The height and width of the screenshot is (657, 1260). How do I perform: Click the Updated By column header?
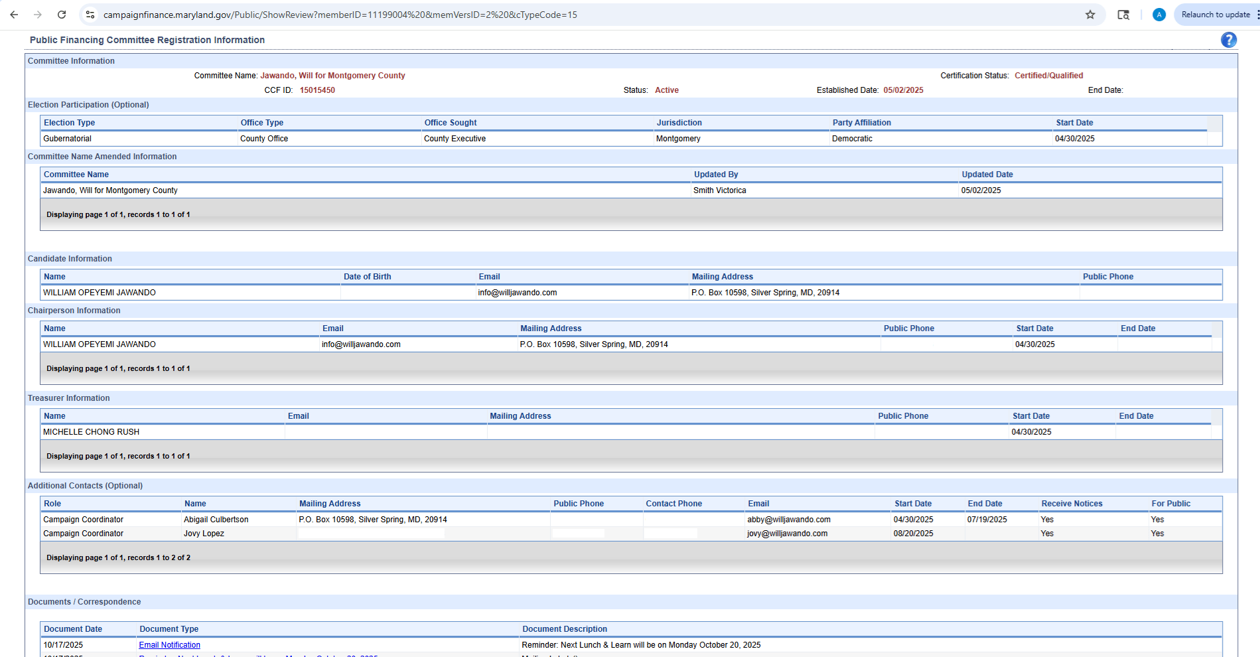coord(716,175)
